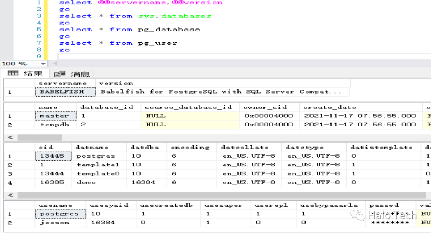Select the create_date cell in master row
This screenshot has height=233, width=431.
[x=361, y=116]
